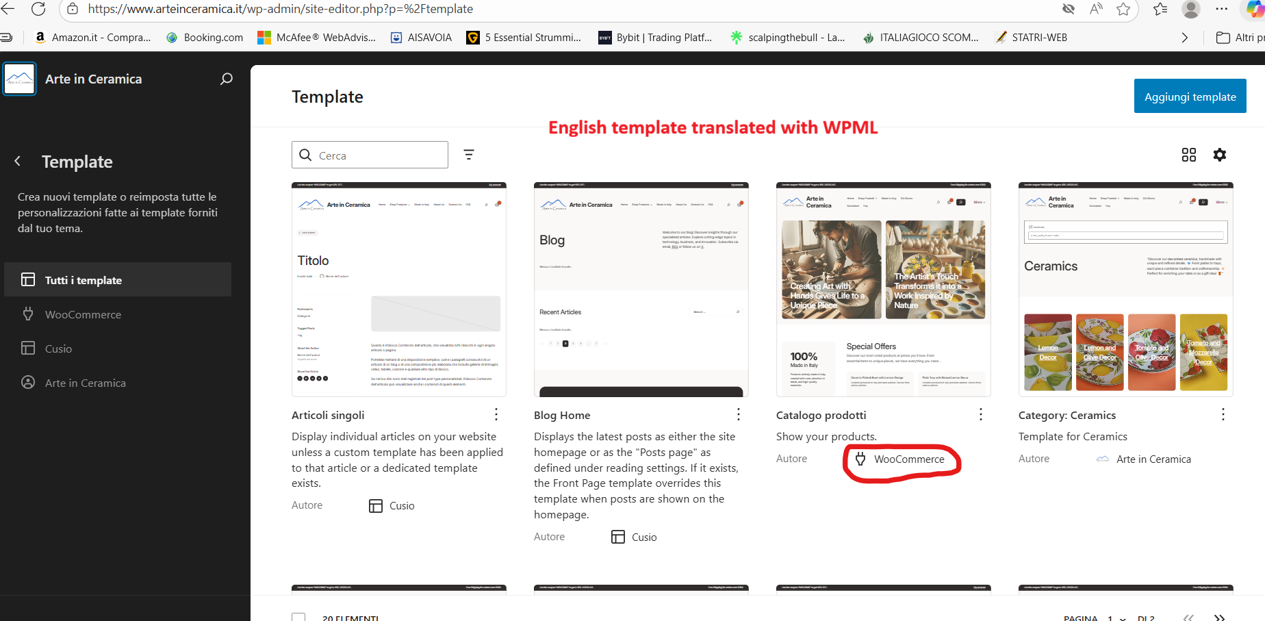The height and width of the screenshot is (621, 1265).
Task: Click the Category: Ceramics title
Action: pyautogui.click(x=1067, y=415)
